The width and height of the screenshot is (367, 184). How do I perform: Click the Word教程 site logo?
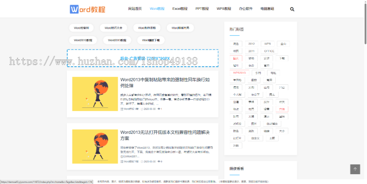coord(88,9)
